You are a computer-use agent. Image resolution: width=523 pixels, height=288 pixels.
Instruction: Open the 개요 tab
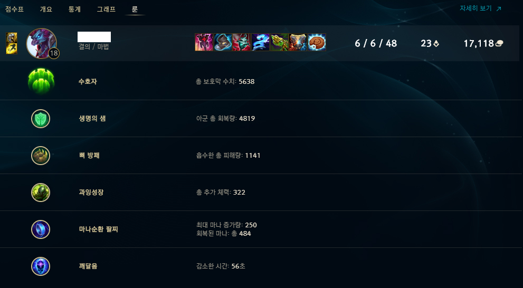(46, 9)
